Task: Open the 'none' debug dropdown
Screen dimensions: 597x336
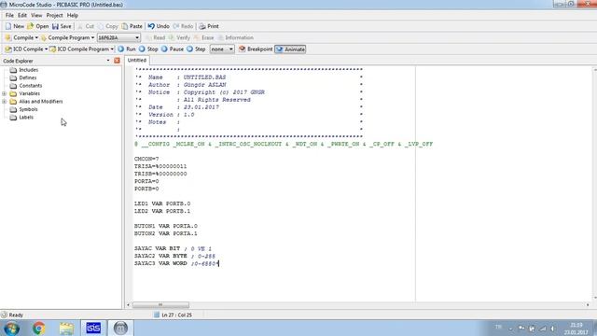Action: tap(222, 49)
